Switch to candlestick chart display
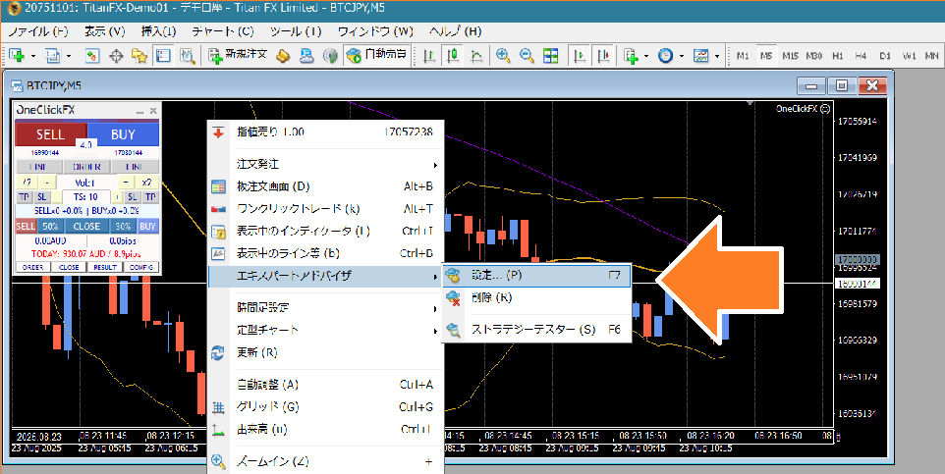The image size is (945, 474). click(453, 56)
